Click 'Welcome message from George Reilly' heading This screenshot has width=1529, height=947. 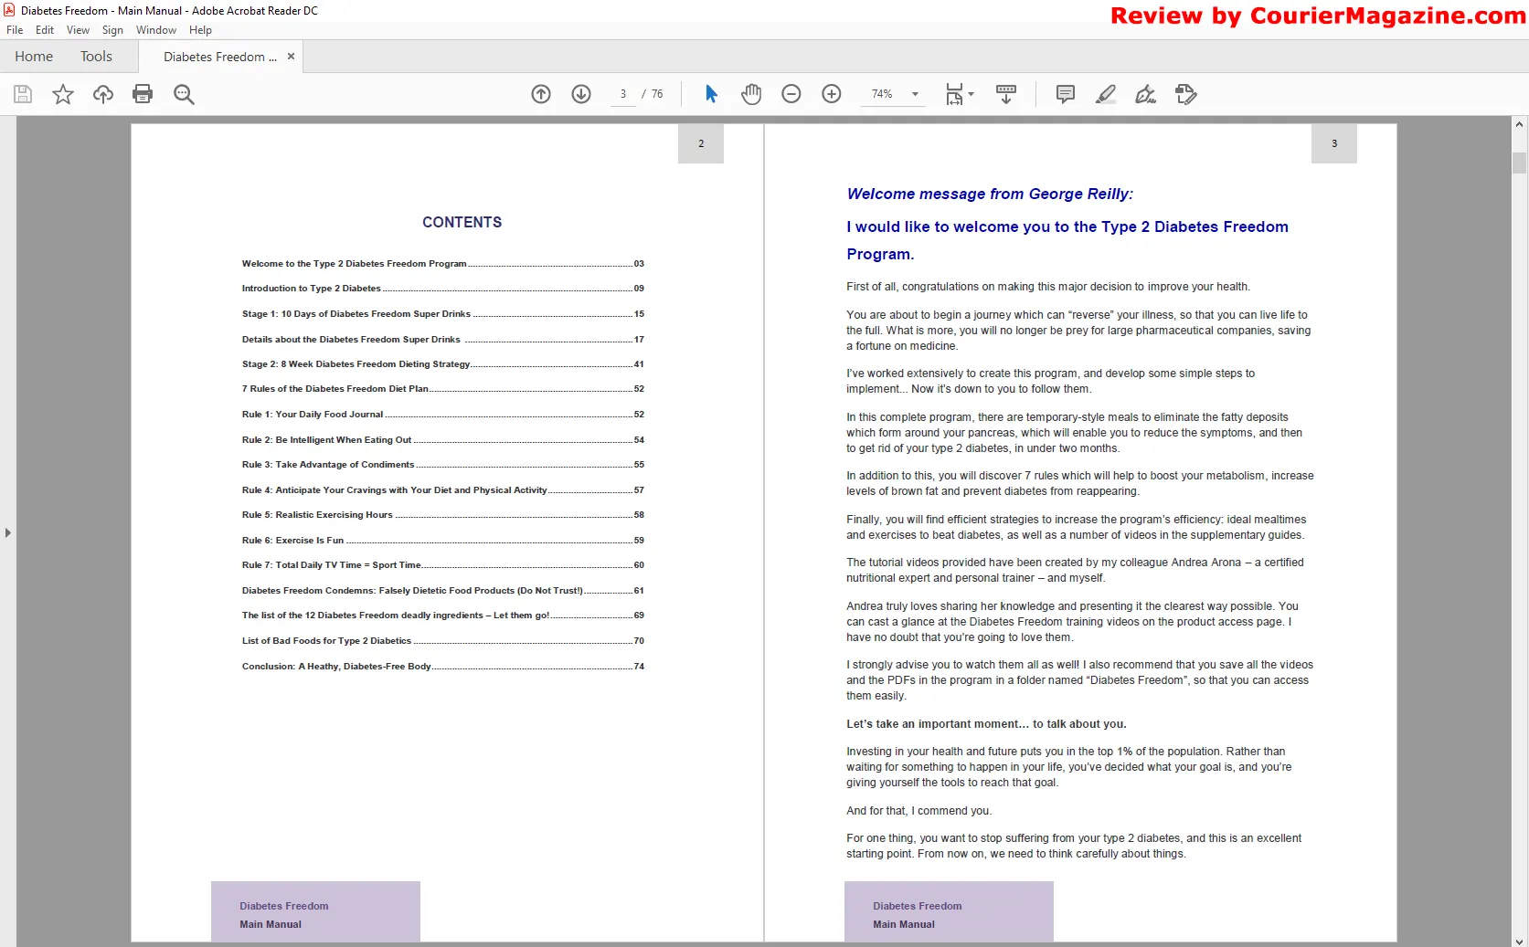990,194
